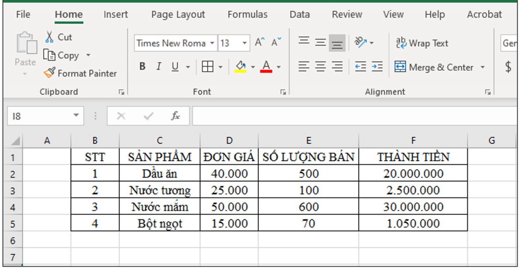Image resolution: width=519 pixels, height=268 pixels.
Task: Select the cell with value 20.000.000
Action: (x=413, y=174)
